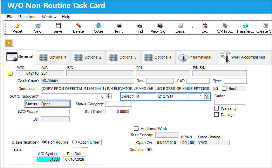Click the Cador input field
The image size is (272, 168).
(x=230, y=102)
